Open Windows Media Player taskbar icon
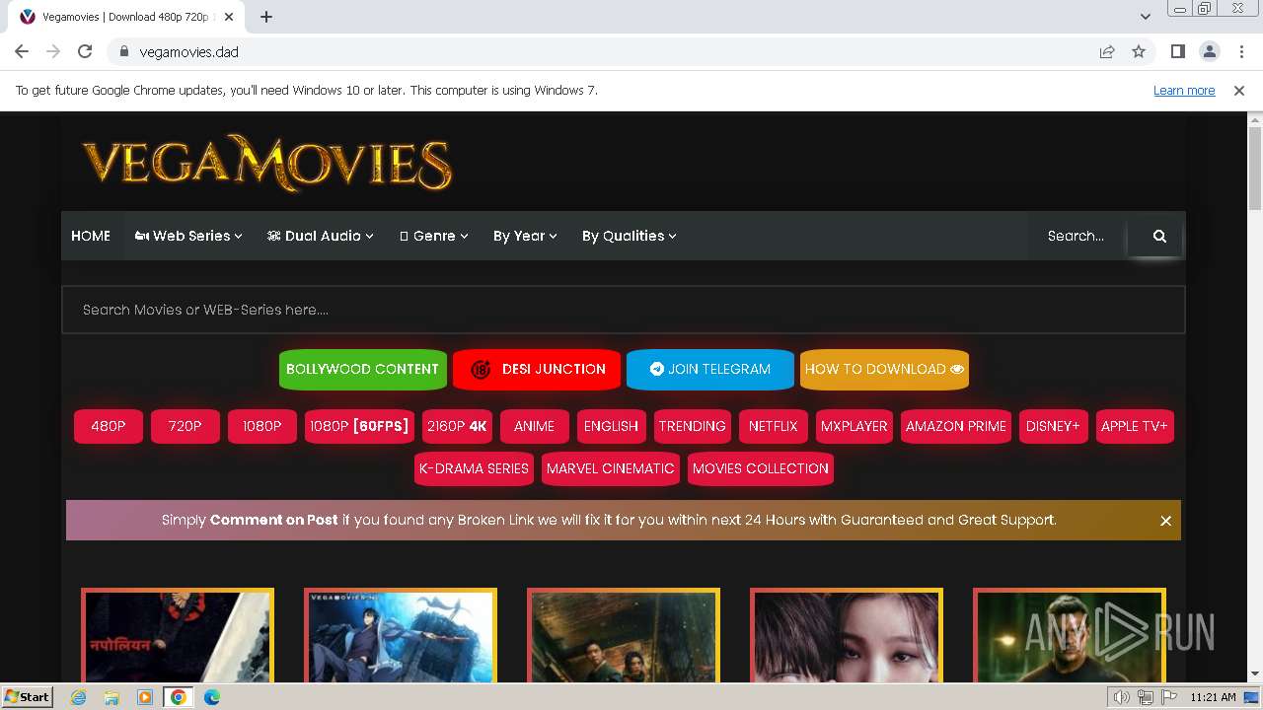The image size is (1263, 710). point(145,697)
